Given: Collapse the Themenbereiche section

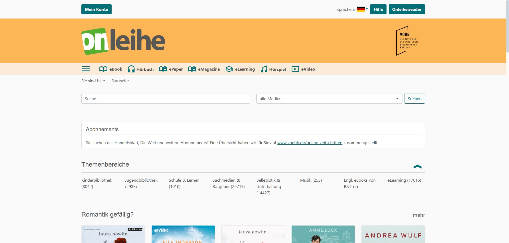Looking at the screenshot, I should point(418,167).
